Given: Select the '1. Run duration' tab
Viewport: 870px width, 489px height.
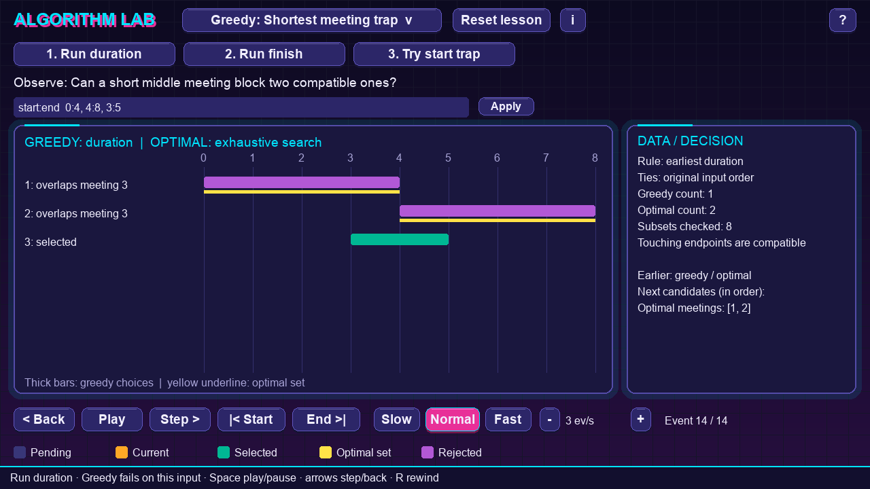Looking at the screenshot, I should tap(94, 54).
